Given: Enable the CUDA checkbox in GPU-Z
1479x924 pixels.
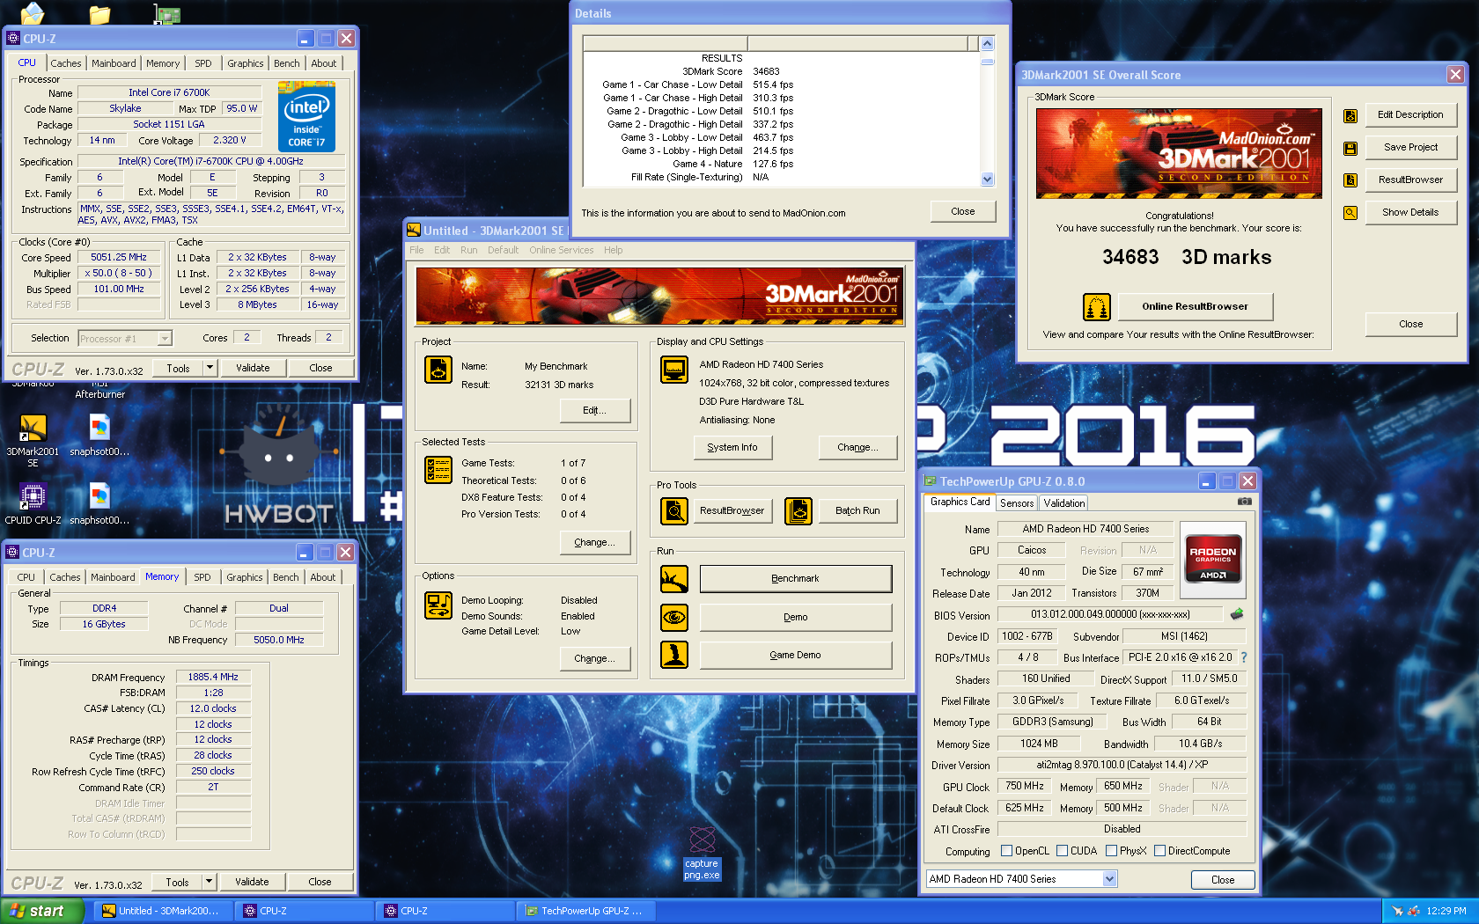Looking at the screenshot, I should tap(1062, 851).
